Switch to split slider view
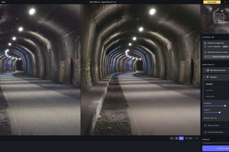 pyautogui.click(x=176, y=138)
